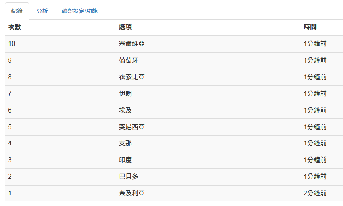The image size is (343, 206).
Task: Click the 次數 column header
Action: 14,27
